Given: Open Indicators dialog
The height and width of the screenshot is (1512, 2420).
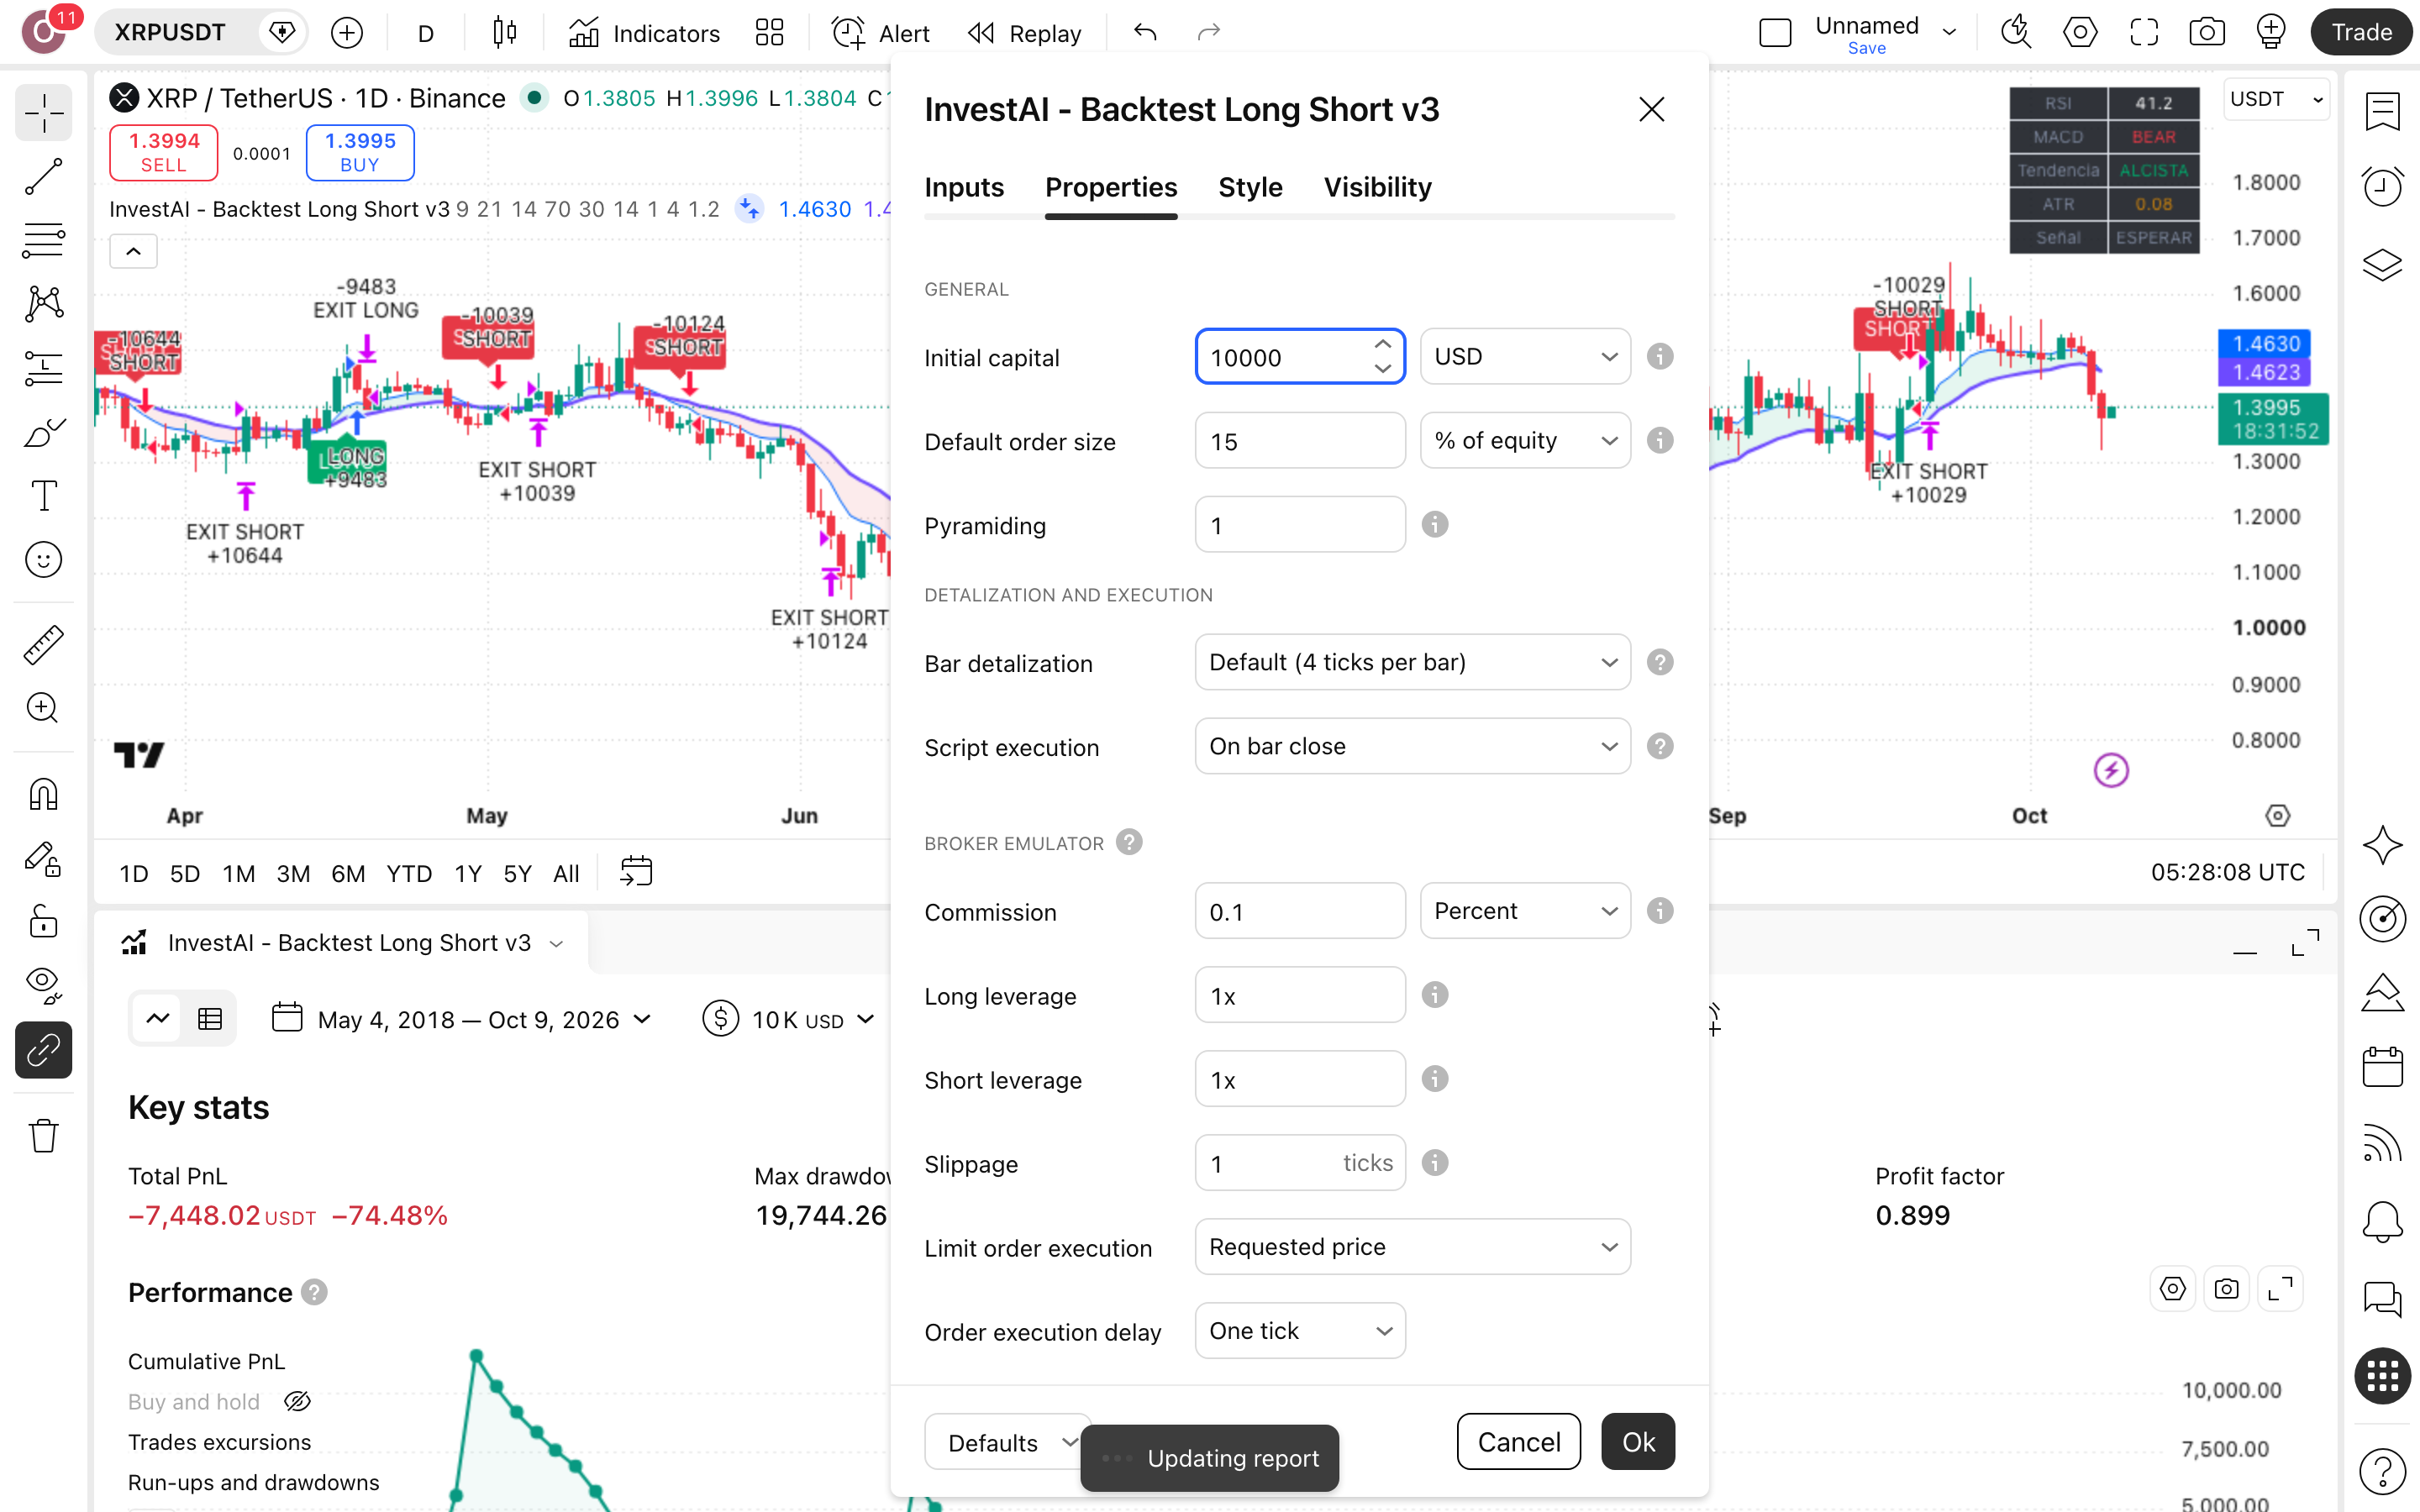Looking at the screenshot, I should (644, 33).
